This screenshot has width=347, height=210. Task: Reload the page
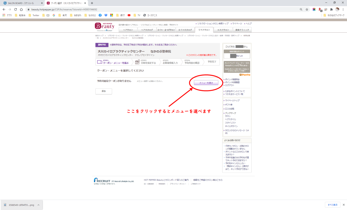[15, 9]
